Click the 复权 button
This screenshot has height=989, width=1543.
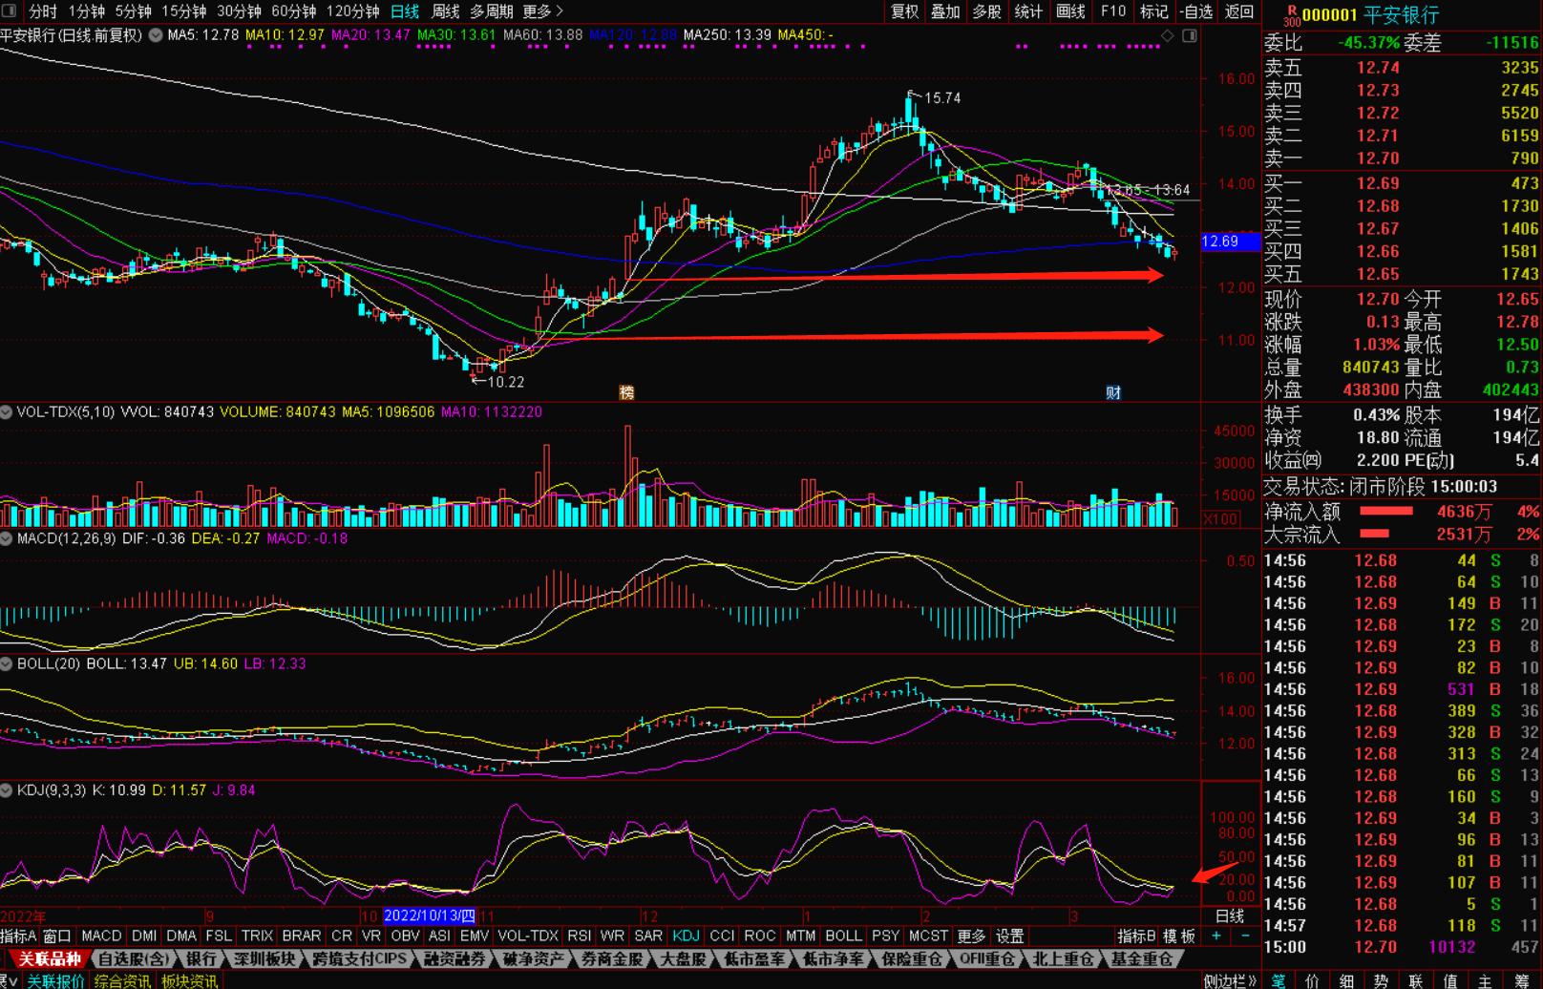pos(904,11)
